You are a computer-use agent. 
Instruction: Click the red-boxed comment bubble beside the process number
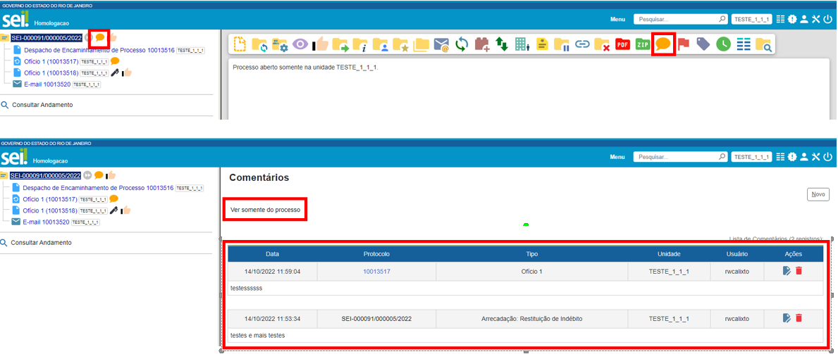(99, 37)
